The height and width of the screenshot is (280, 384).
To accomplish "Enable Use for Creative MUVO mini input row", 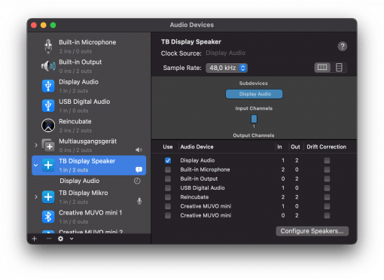I will click(x=168, y=206).
